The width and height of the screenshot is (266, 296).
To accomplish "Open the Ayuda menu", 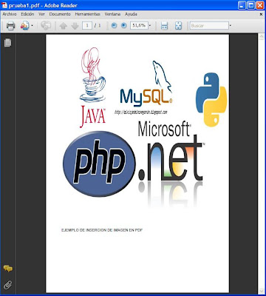I will [x=131, y=14].
